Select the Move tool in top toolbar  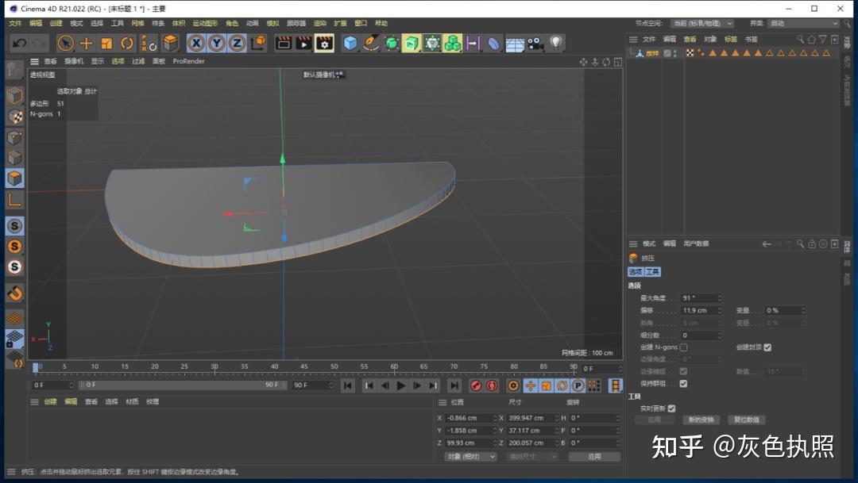click(x=87, y=43)
